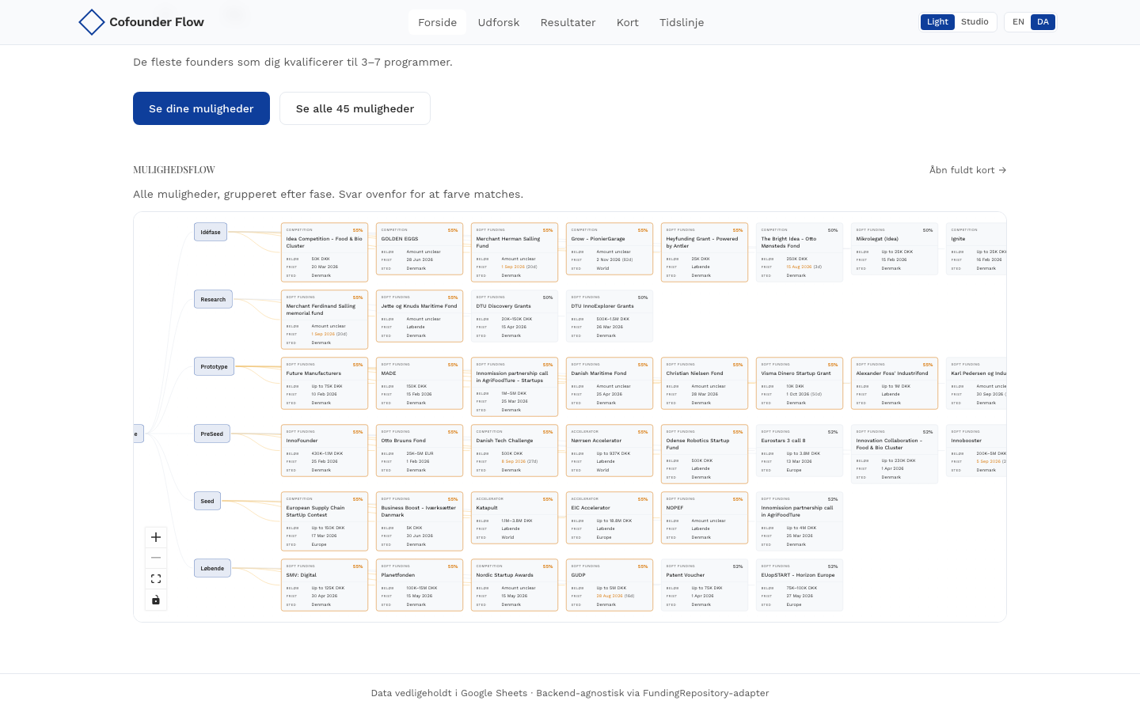Open Odense Robotics Startup Fund card
1140x712 pixels.
tap(705, 454)
